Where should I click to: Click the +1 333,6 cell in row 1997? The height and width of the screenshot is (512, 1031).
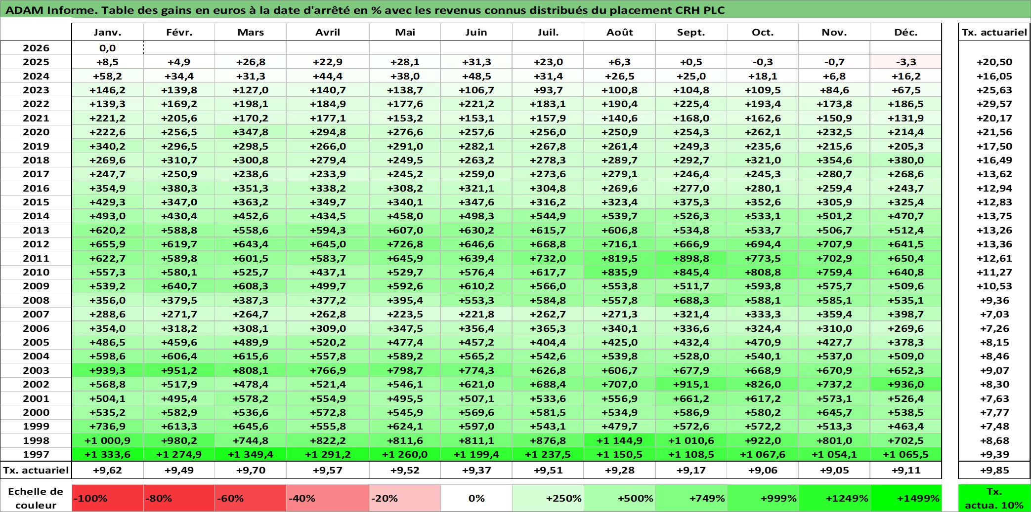(x=108, y=454)
